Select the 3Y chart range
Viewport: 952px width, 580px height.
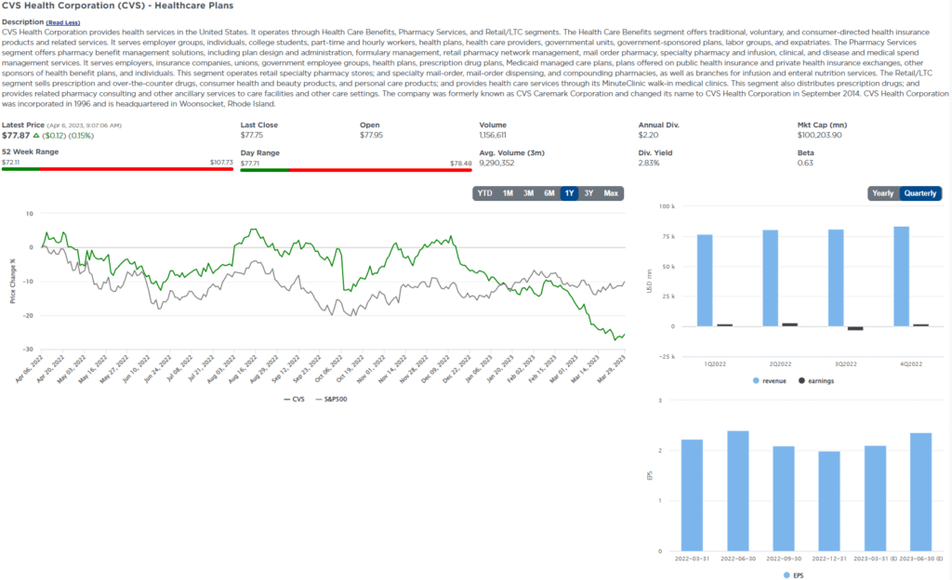[x=588, y=193]
